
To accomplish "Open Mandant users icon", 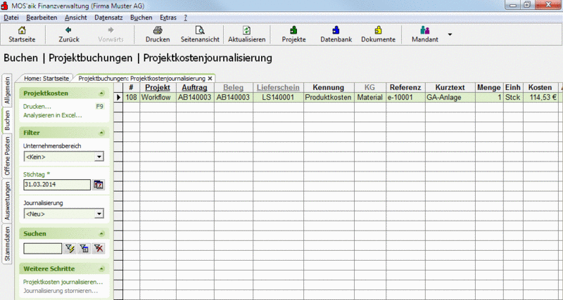I will [425, 30].
